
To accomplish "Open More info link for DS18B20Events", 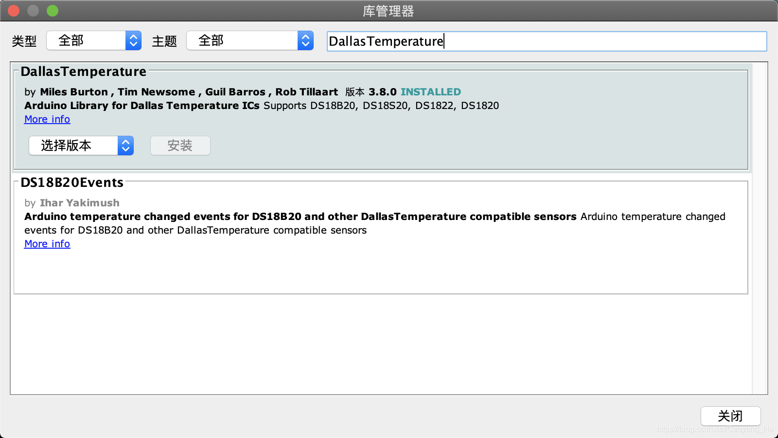I will tap(47, 244).
